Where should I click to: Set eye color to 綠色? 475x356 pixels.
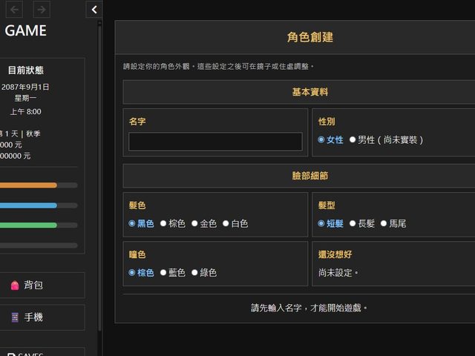(x=204, y=273)
